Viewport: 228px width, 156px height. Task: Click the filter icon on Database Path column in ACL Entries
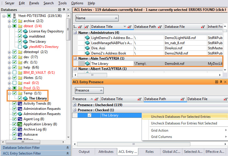click(x=161, y=27)
